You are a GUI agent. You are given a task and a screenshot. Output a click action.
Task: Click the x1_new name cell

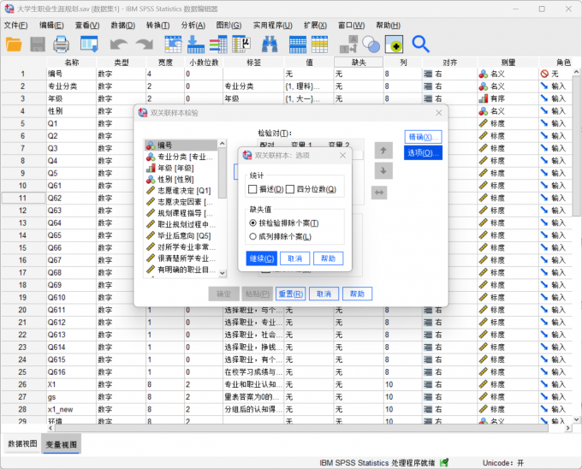71,410
